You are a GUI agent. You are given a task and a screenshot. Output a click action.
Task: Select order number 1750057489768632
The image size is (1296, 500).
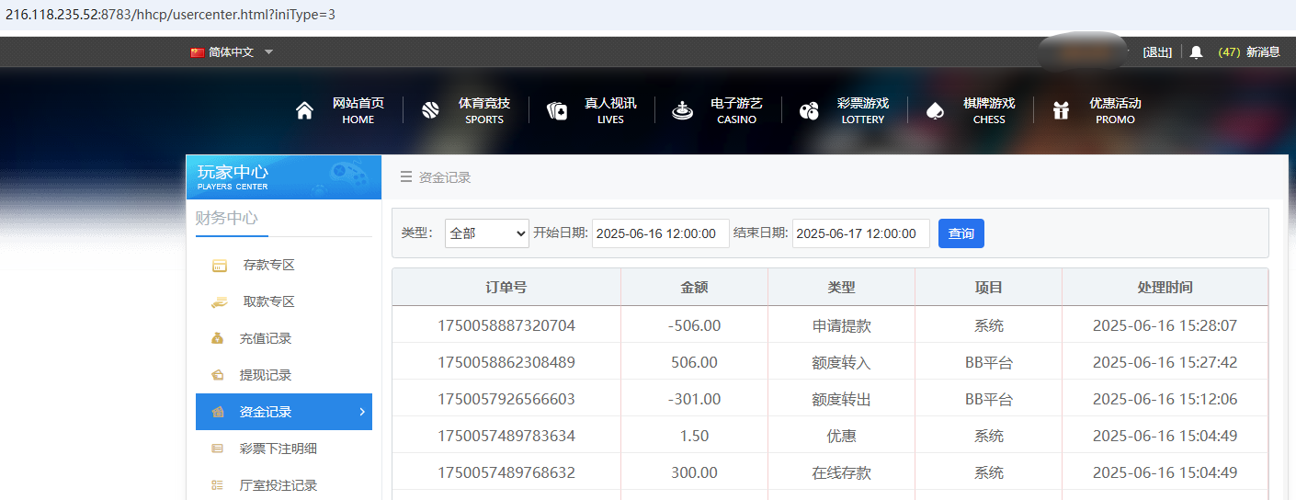click(506, 472)
